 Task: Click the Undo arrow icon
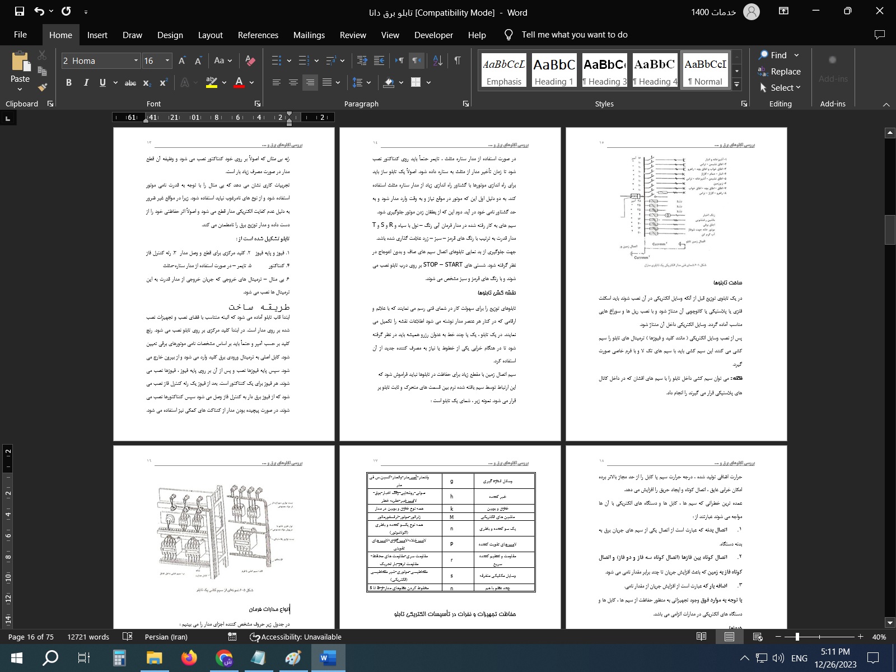(x=39, y=11)
